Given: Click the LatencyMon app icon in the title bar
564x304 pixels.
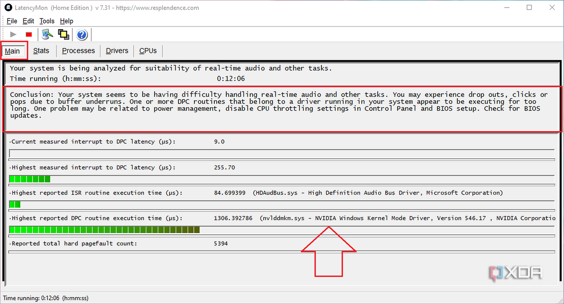Looking at the screenshot, I should click(x=8, y=8).
